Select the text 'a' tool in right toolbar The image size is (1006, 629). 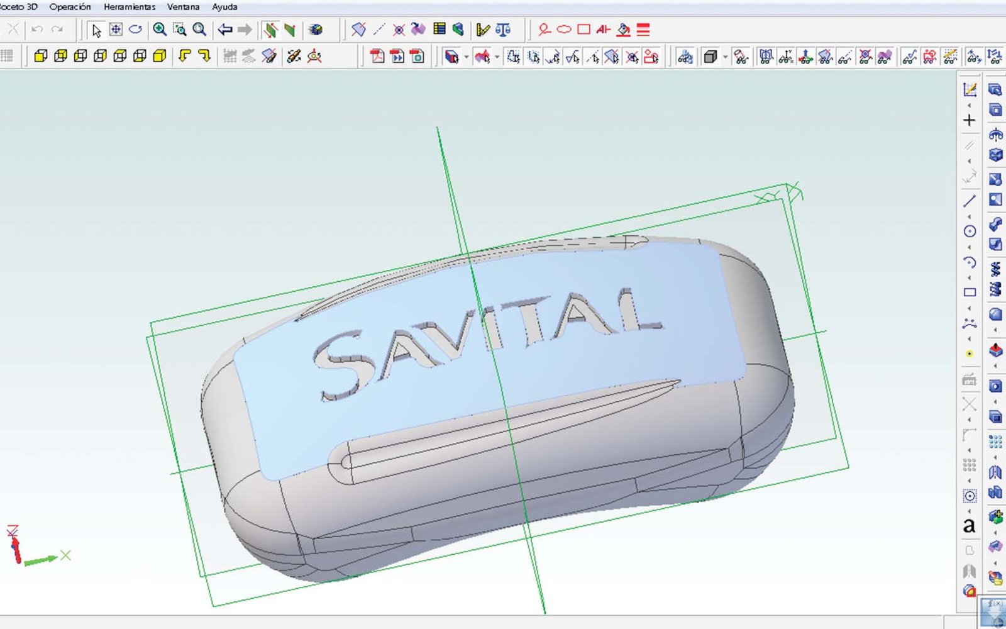pos(970,526)
